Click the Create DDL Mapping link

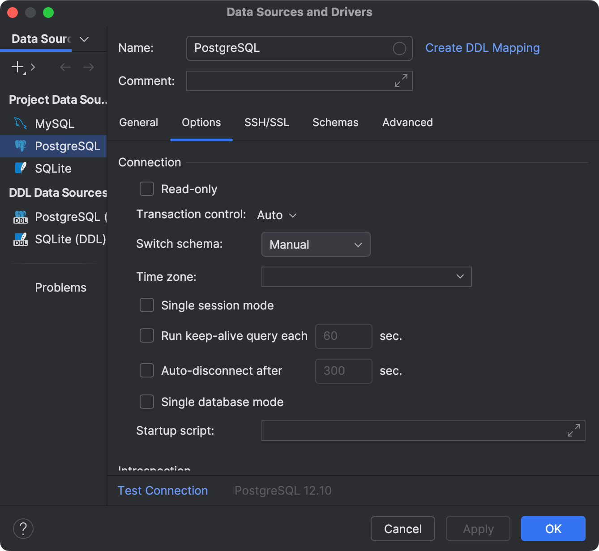point(482,48)
